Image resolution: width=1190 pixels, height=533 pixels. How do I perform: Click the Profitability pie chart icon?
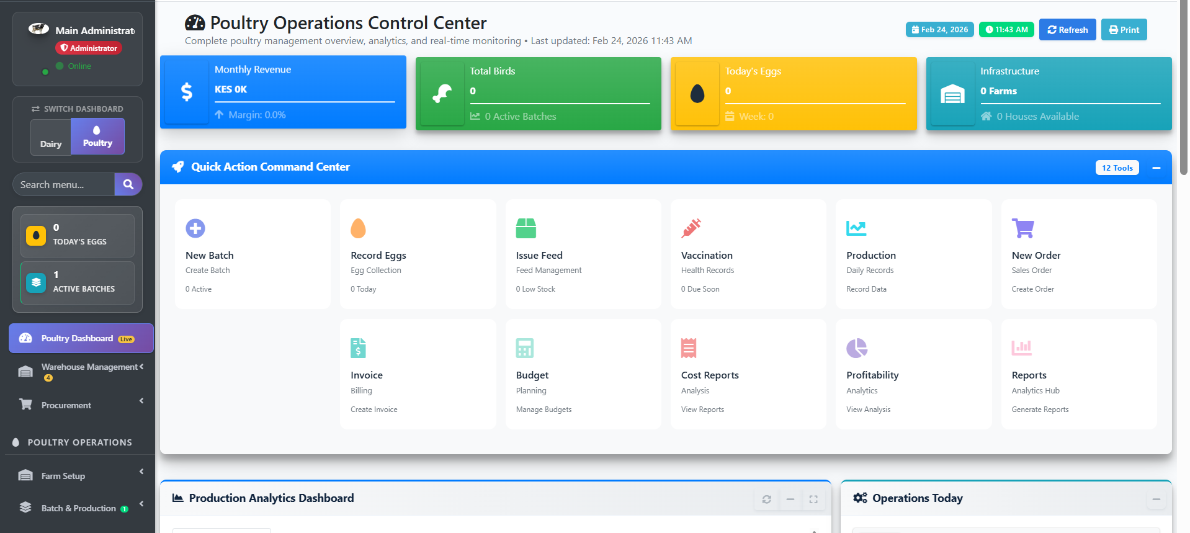(x=856, y=348)
